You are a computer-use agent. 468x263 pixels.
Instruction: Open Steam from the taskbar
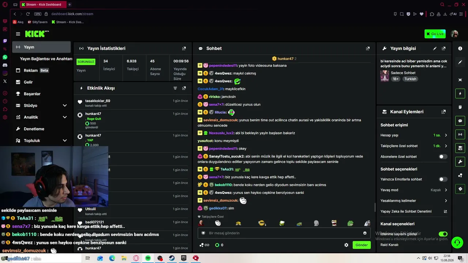pos(171,258)
